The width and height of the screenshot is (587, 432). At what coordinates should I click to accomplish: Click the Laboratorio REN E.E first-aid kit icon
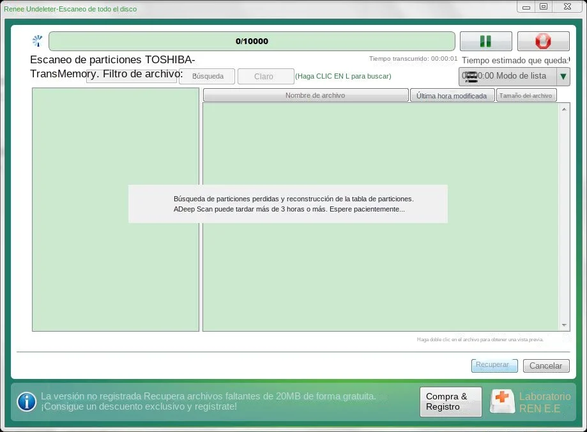pos(503,401)
